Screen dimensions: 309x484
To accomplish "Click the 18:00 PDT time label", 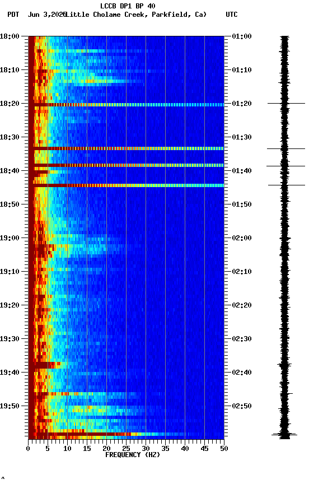I will [x=10, y=36].
